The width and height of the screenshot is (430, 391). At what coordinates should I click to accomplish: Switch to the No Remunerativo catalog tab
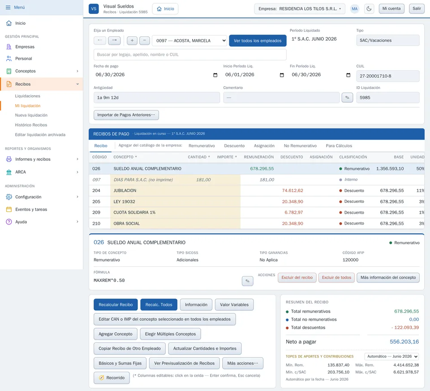(300, 146)
